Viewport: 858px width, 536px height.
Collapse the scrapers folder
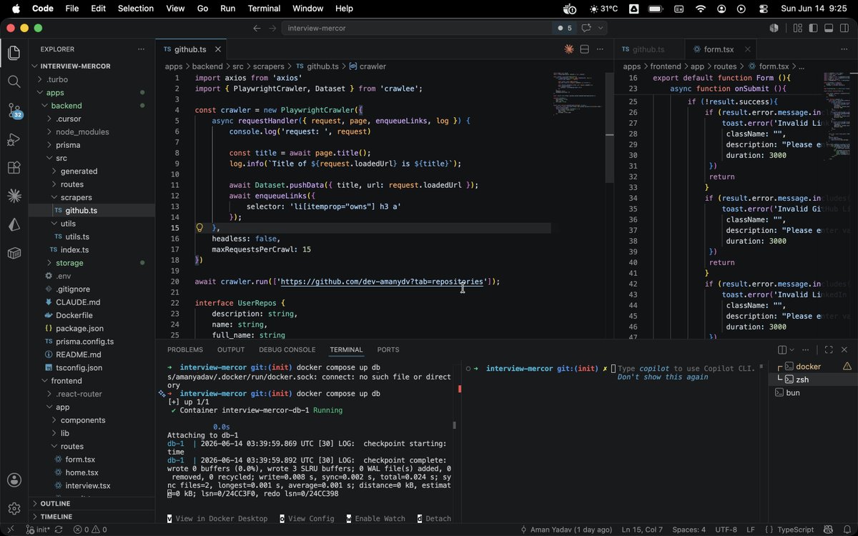pos(92,197)
